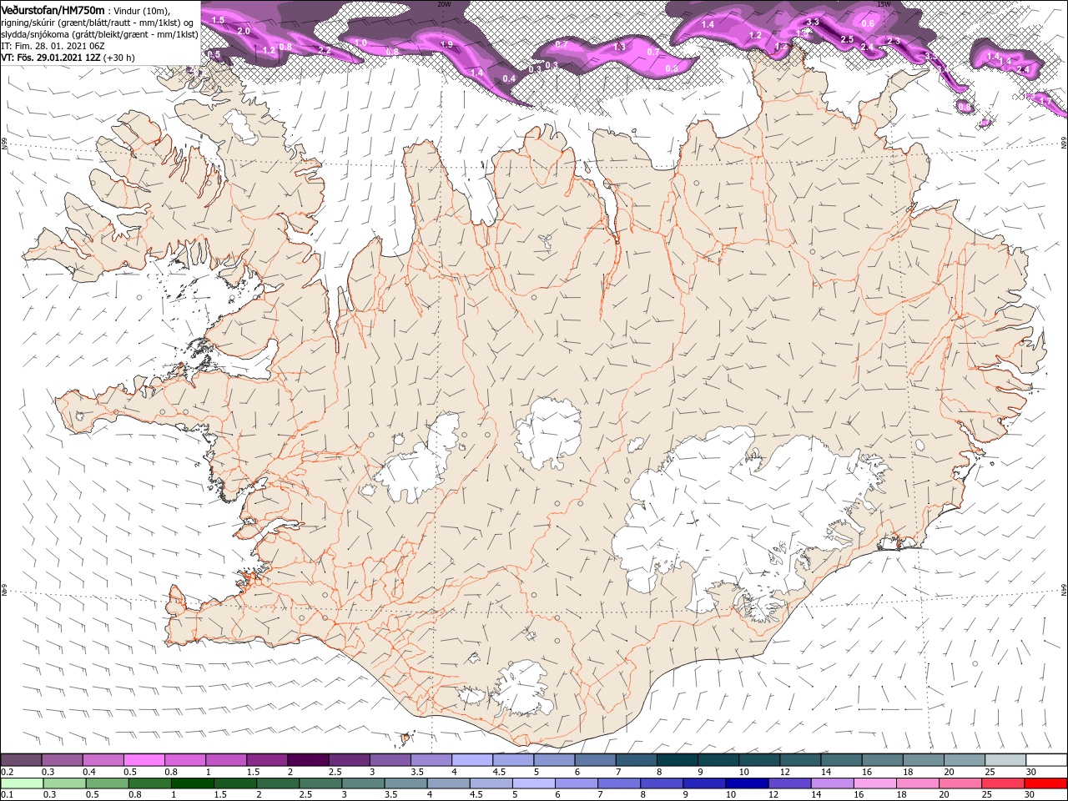Click the lower legend swatch between 6 and 7

click(576, 783)
